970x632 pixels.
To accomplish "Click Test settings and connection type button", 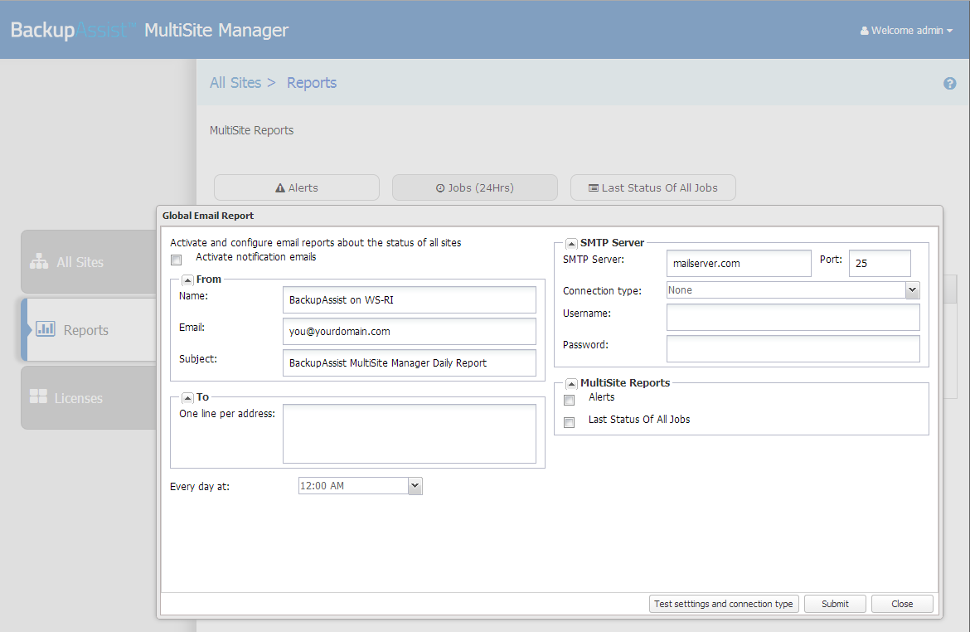I will tap(724, 604).
